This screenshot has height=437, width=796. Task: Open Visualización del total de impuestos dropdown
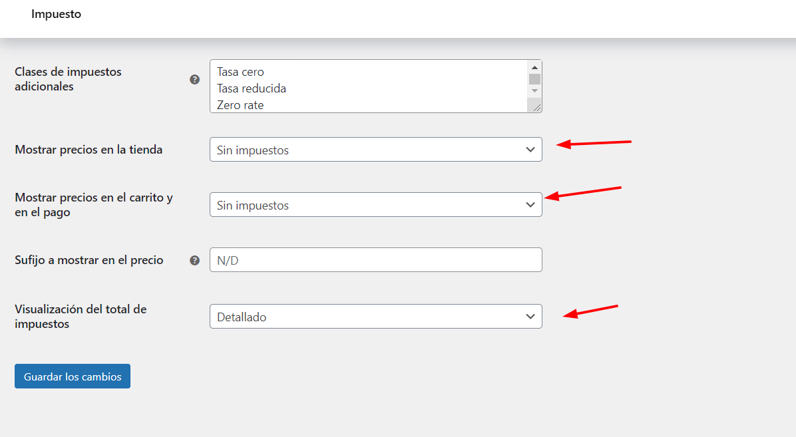point(375,316)
